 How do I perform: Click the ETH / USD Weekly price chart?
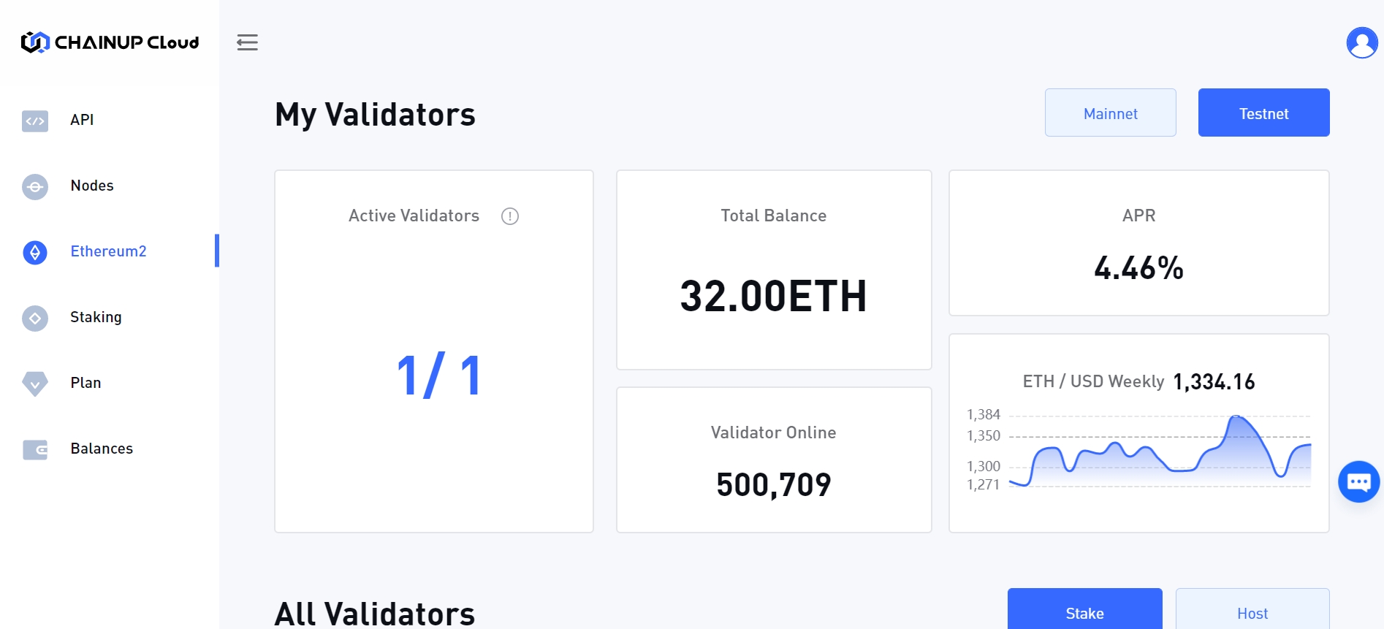pyautogui.click(x=1160, y=451)
